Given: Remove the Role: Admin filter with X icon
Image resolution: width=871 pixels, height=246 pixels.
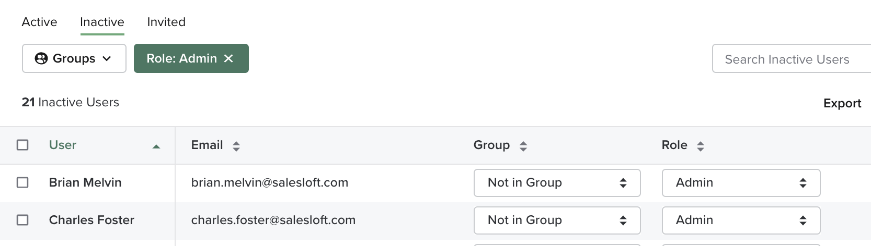Looking at the screenshot, I should click(x=228, y=58).
